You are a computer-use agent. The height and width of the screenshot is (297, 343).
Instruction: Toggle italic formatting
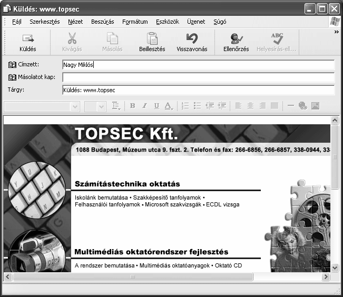(144, 106)
